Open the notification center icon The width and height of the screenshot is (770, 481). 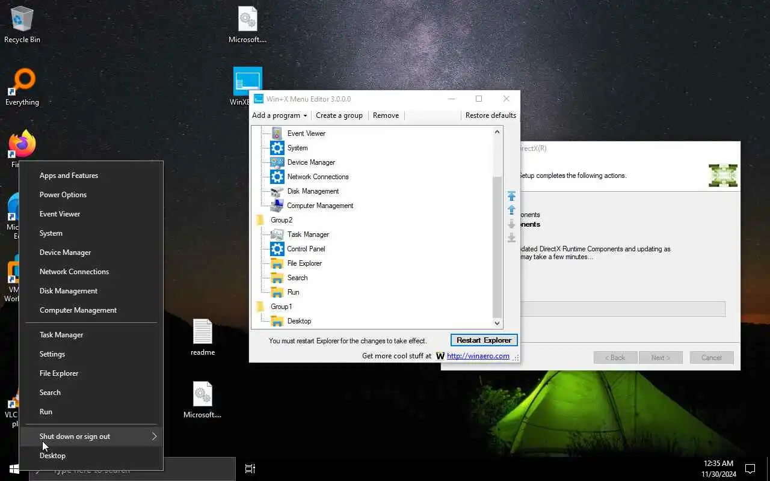[750, 469]
